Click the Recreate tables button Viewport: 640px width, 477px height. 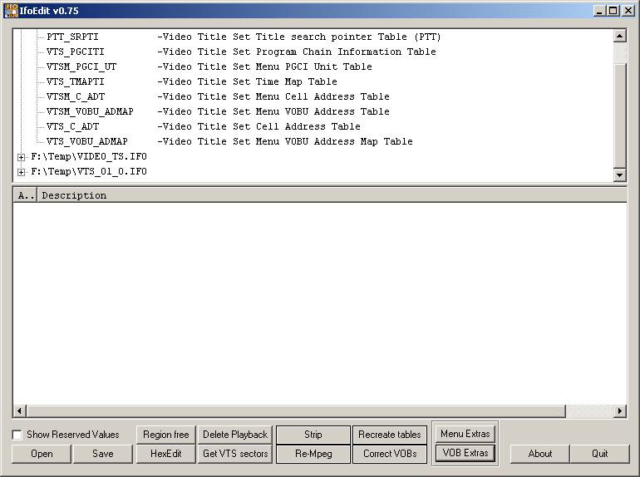[x=389, y=435]
